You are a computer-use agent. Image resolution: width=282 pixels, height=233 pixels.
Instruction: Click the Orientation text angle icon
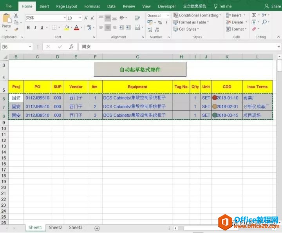pyautogui.click(x=122, y=18)
